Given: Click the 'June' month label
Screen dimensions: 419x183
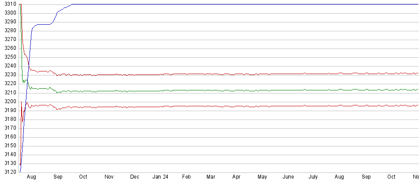Looking at the screenshot, I should pyautogui.click(x=288, y=177).
